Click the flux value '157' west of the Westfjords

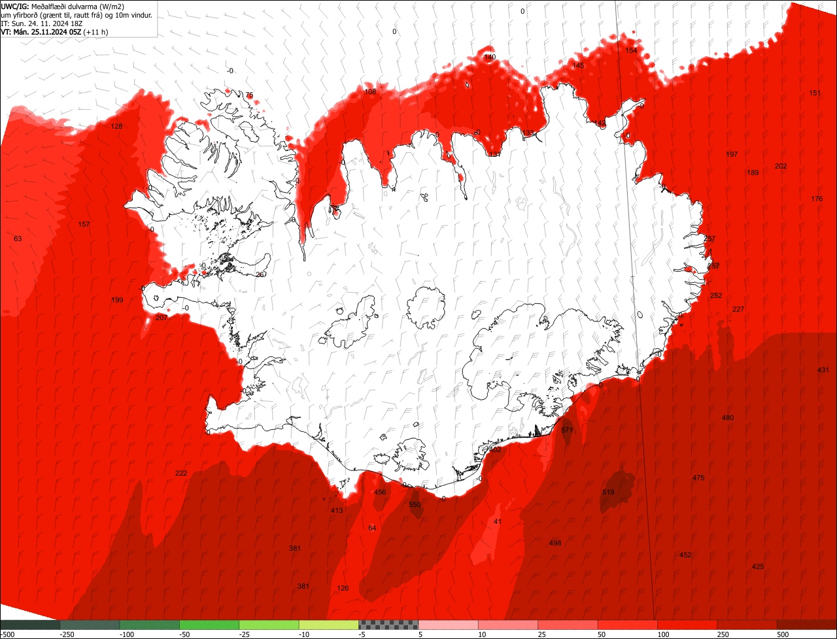(84, 224)
